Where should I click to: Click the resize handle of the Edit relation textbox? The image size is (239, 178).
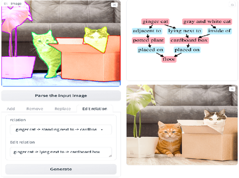(x=111, y=156)
